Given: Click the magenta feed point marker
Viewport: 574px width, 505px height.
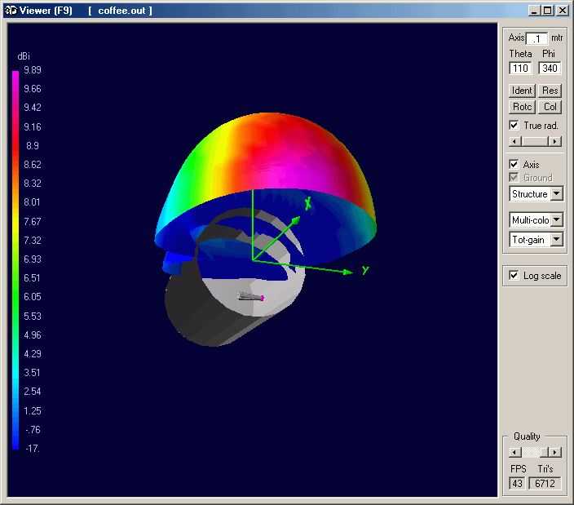Looking at the screenshot, I should [262, 298].
